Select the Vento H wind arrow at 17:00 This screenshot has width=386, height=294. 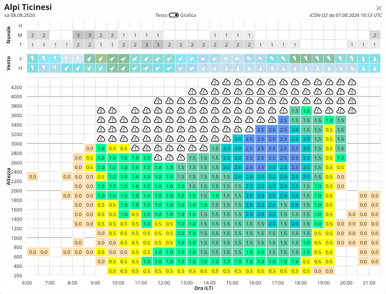click(x=284, y=68)
